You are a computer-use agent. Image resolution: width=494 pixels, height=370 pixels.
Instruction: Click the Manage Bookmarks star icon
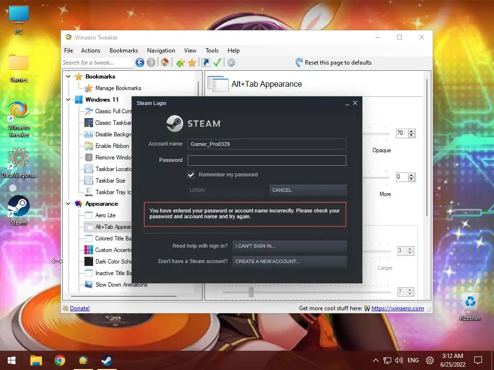(89, 88)
